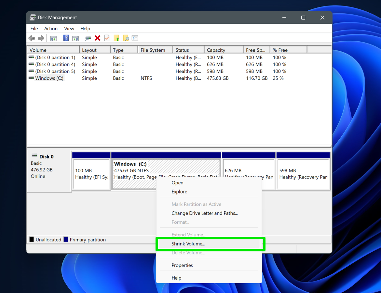Toggle the Show/Hide Action Pane icon

(x=75, y=38)
